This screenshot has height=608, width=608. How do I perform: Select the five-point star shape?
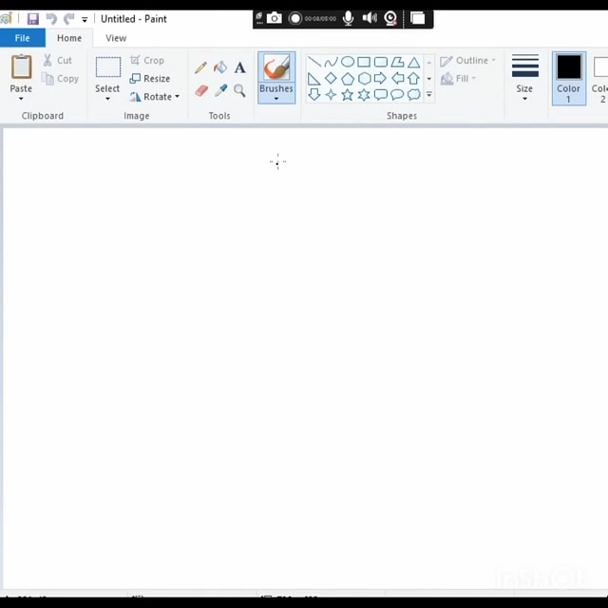tap(347, 95)
